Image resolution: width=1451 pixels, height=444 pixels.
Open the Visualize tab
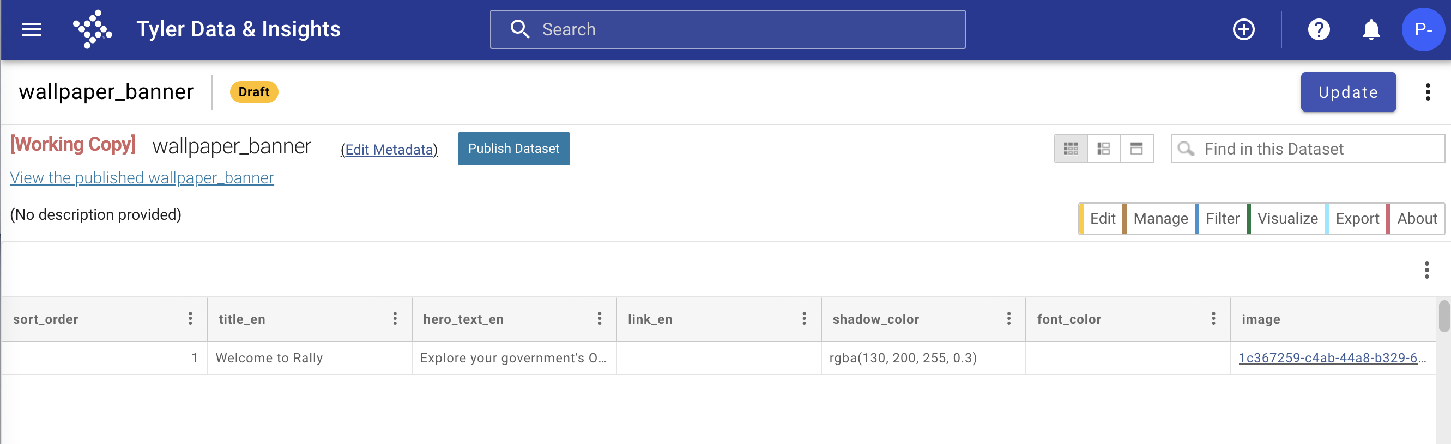1286,219
